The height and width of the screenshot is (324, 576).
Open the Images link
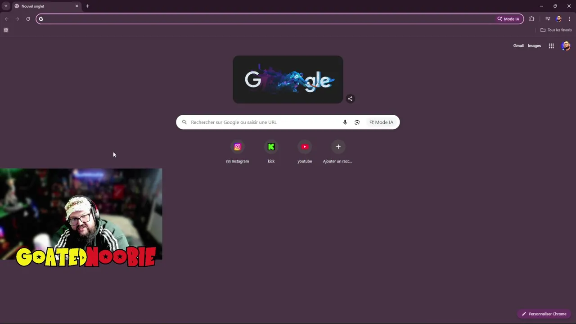[x=534, y=46]
